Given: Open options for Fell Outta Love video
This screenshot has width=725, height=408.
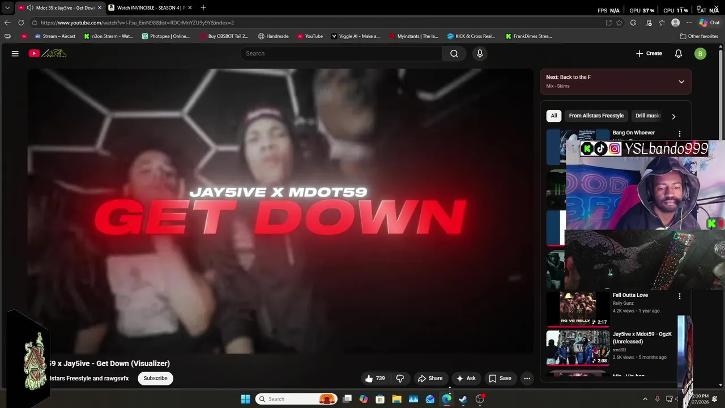Looking at the screenshot, I should [680, 296].
